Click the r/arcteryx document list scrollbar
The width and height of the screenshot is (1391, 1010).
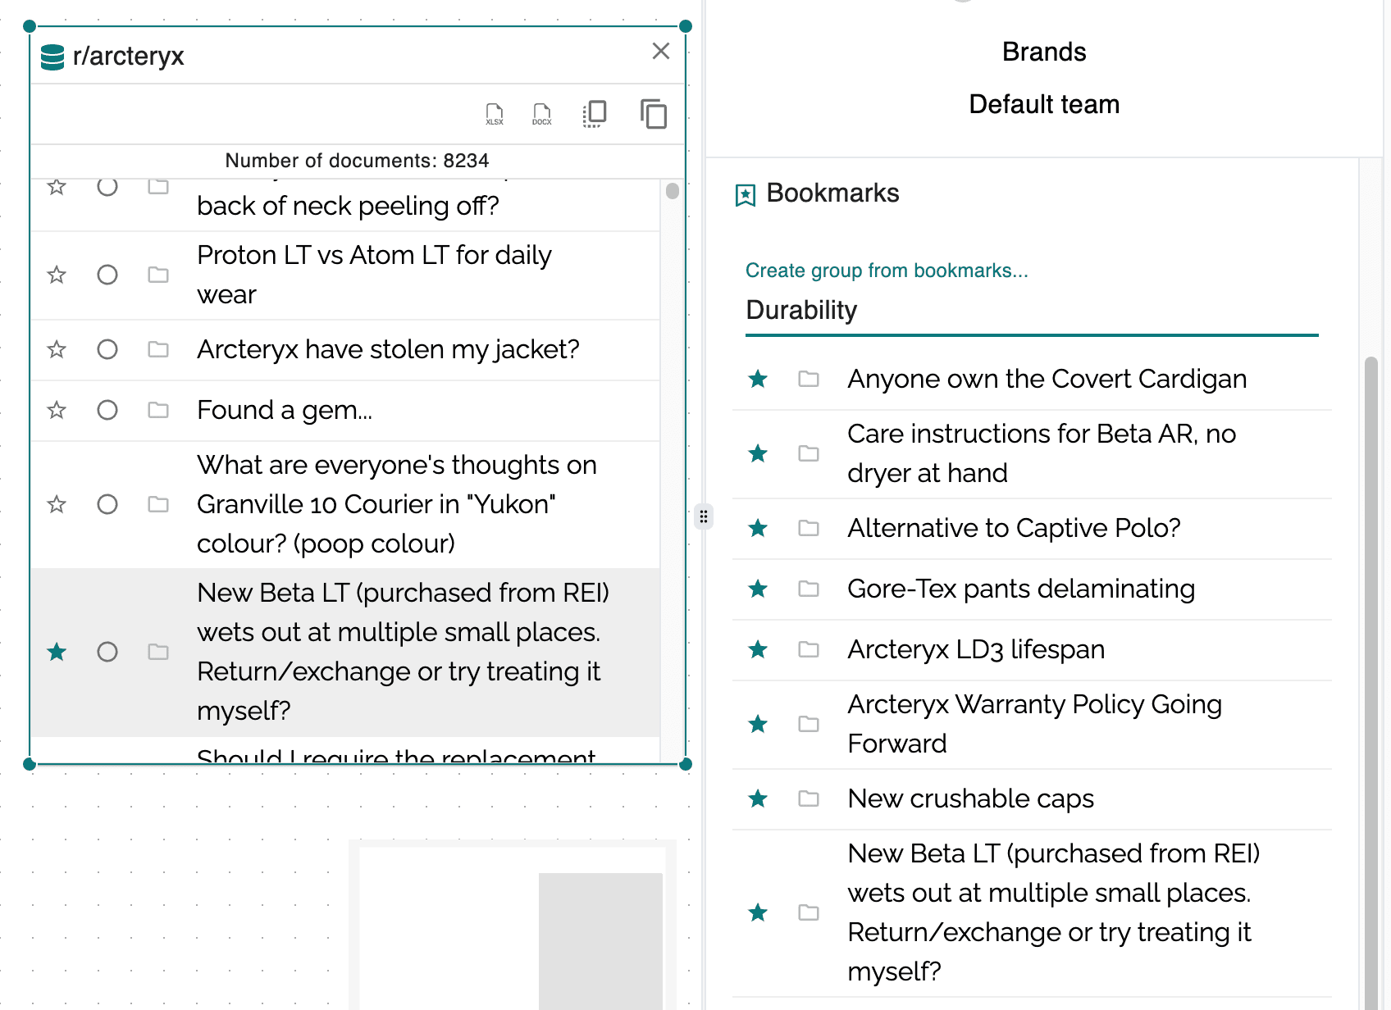pyautogui.click(x=673, y=191)
